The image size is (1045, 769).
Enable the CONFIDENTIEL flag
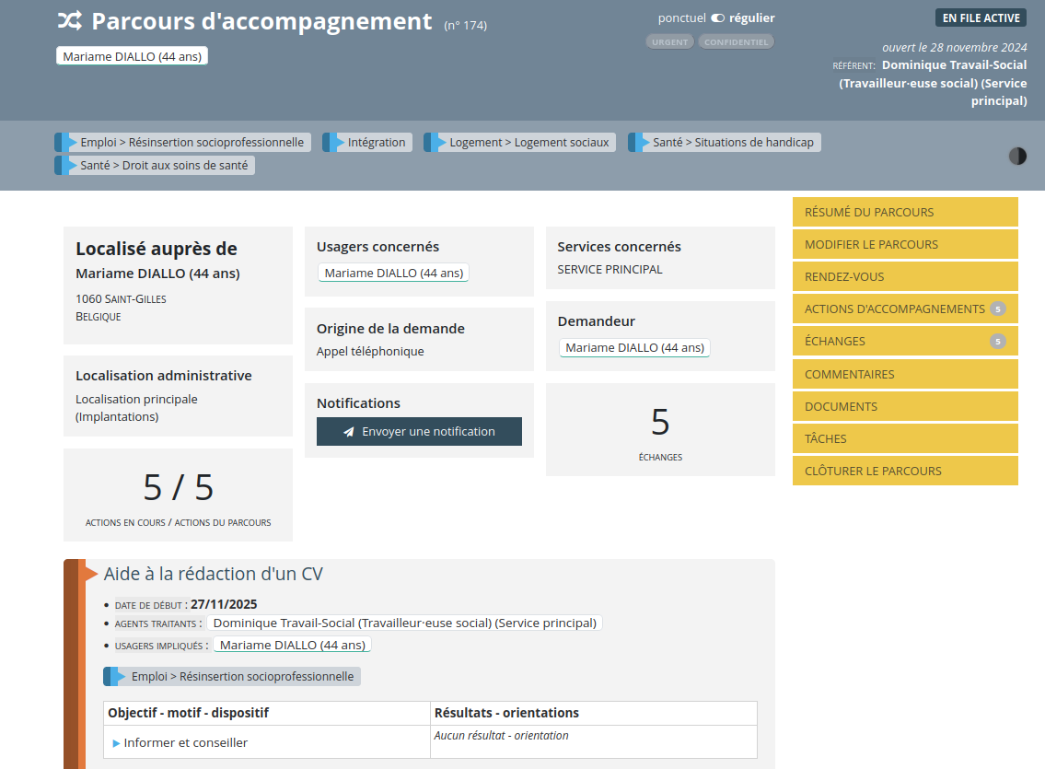pos(736,41)
